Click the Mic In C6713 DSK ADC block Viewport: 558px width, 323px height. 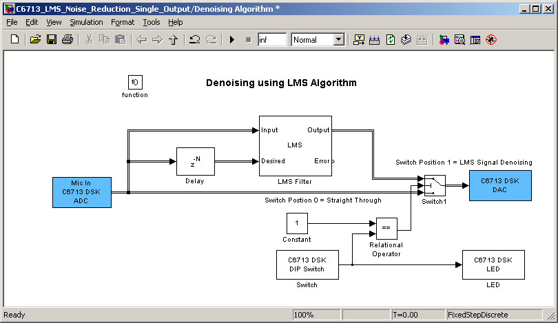[83, 192]
